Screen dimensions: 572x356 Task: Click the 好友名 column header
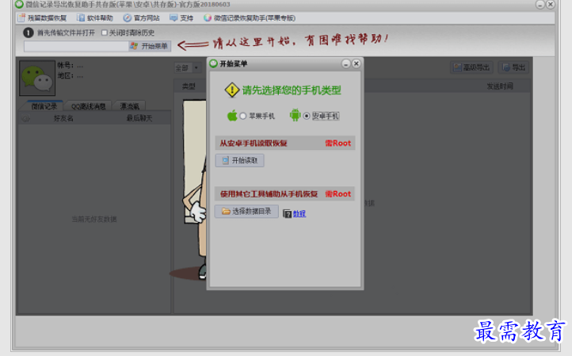(x=63, y=118)
